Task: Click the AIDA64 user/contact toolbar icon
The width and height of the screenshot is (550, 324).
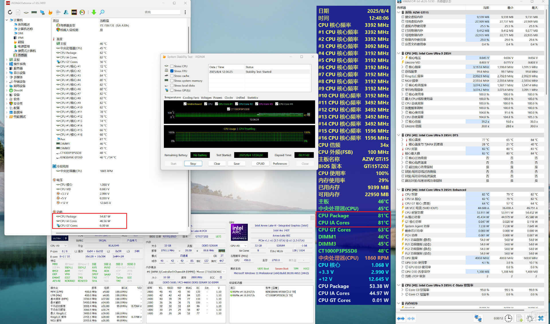Action: click(66, 12)
